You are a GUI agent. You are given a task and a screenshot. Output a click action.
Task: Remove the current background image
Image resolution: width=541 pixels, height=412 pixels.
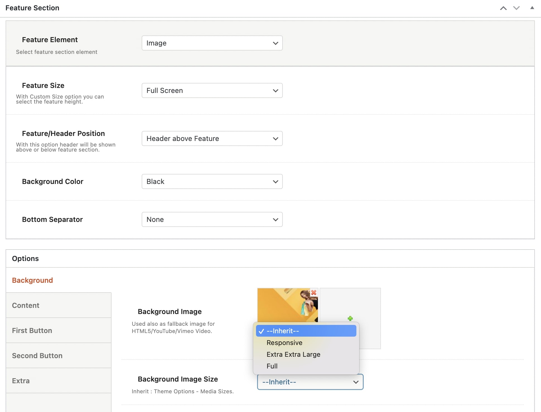pyautogui.click(x=314, y=293)
